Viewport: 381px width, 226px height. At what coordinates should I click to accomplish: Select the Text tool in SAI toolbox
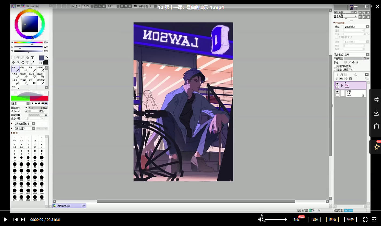pyautogui.click(x=33, y=58)
